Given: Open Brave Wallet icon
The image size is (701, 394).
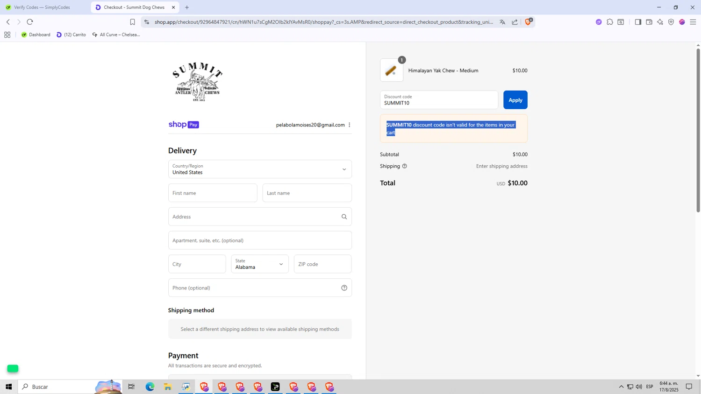Looking at the screenshot, I should click(x=649, y=22).
